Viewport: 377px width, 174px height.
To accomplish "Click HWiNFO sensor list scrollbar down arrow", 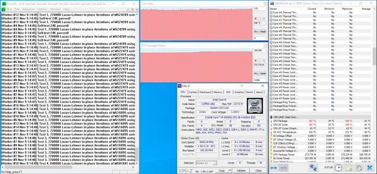I will pos(374,160).
